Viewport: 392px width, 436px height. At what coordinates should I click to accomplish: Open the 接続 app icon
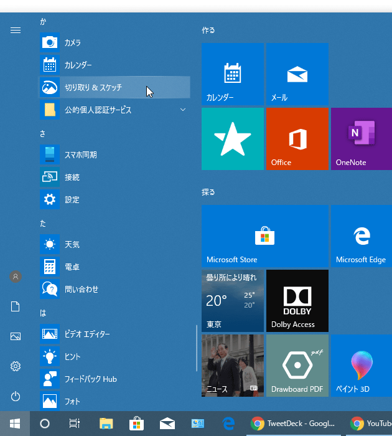coord(50,177)
